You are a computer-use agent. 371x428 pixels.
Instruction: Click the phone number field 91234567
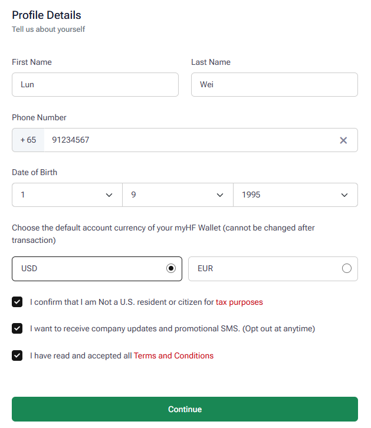[x=191, y=140]
